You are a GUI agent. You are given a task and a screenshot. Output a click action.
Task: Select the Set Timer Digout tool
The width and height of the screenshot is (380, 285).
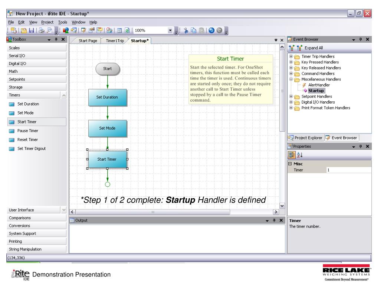coord(37,149)
